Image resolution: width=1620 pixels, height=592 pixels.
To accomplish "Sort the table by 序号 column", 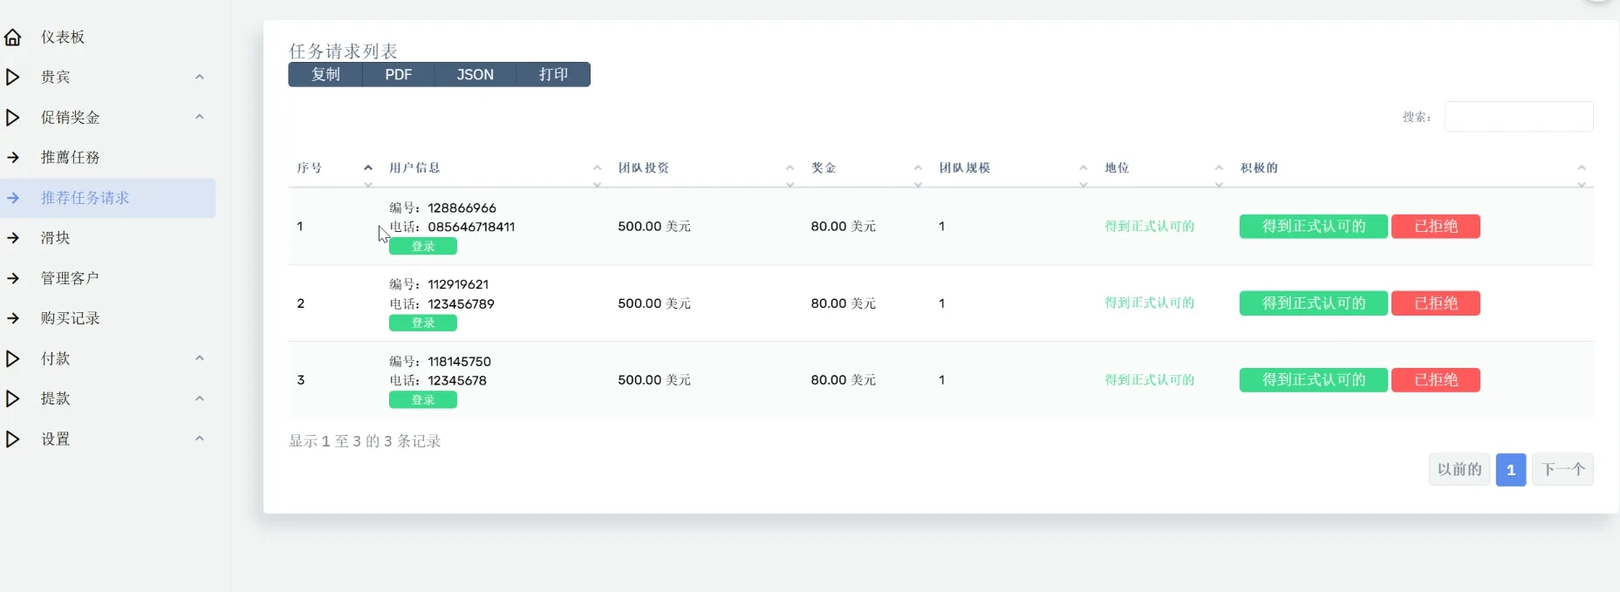I will point(310,168).
